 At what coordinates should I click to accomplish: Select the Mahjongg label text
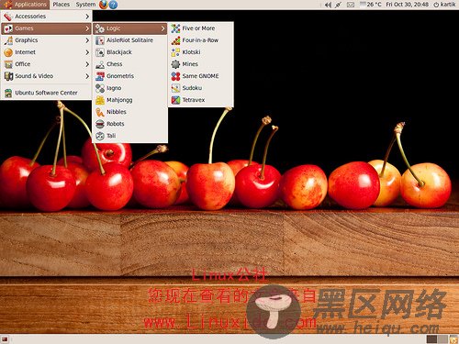click(119, 100)
